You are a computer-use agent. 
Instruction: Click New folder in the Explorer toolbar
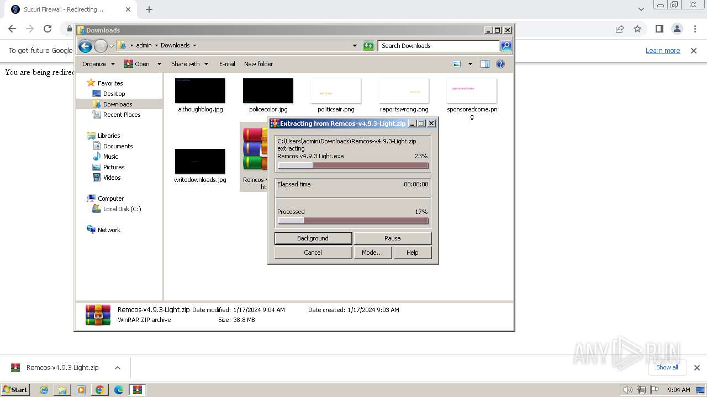click(258, 64)
